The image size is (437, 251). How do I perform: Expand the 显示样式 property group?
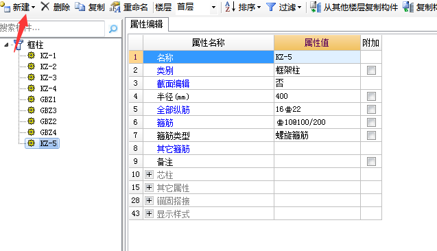(149, 214)
